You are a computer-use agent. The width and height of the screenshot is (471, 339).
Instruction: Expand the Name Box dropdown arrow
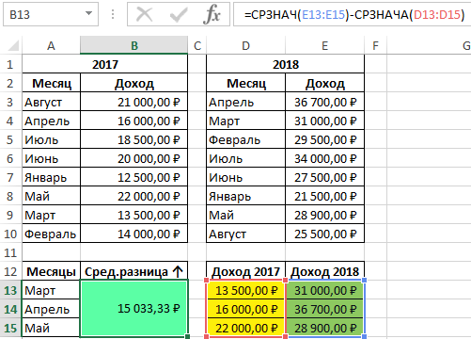point(89,13)
